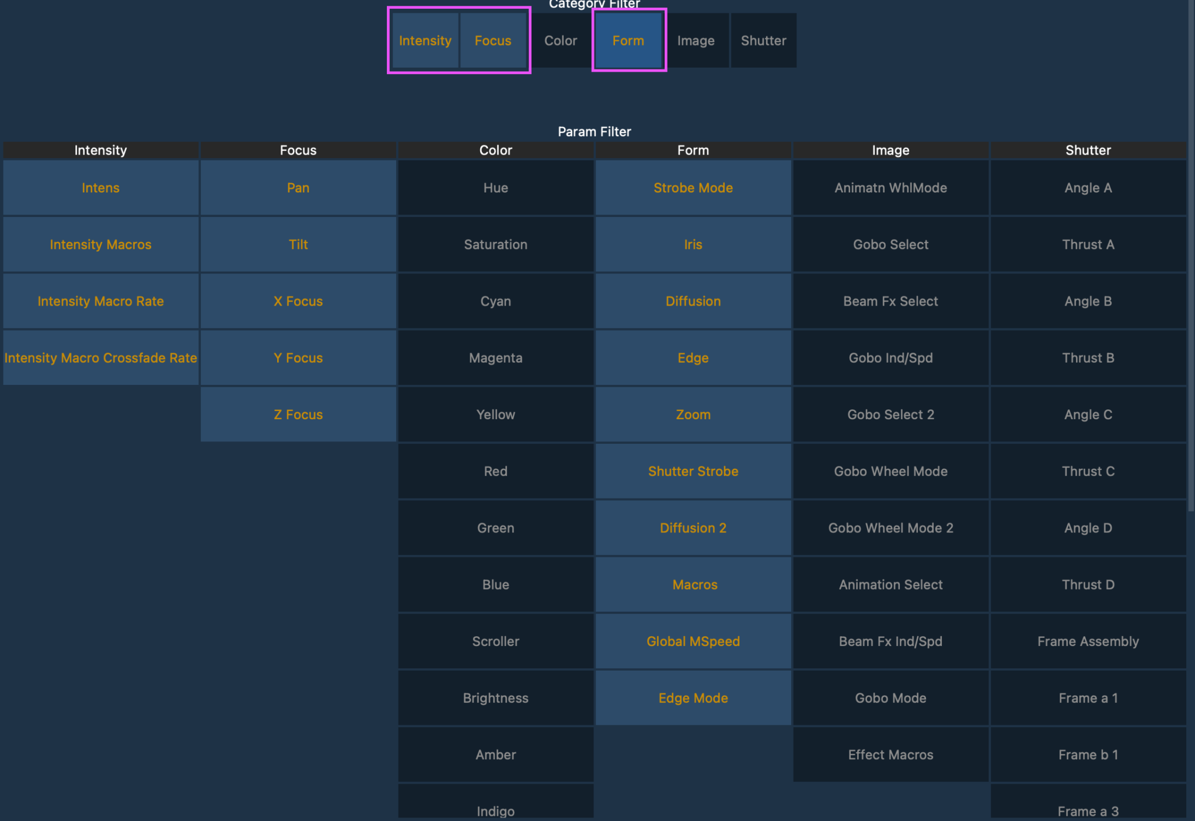
Task: Select the Magenta parameter
Action: tap(495, 357)
